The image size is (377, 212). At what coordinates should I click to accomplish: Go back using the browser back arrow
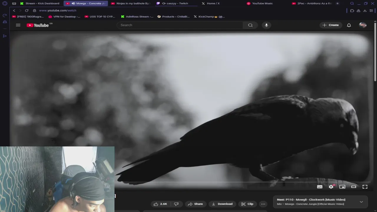click(14, 10)
